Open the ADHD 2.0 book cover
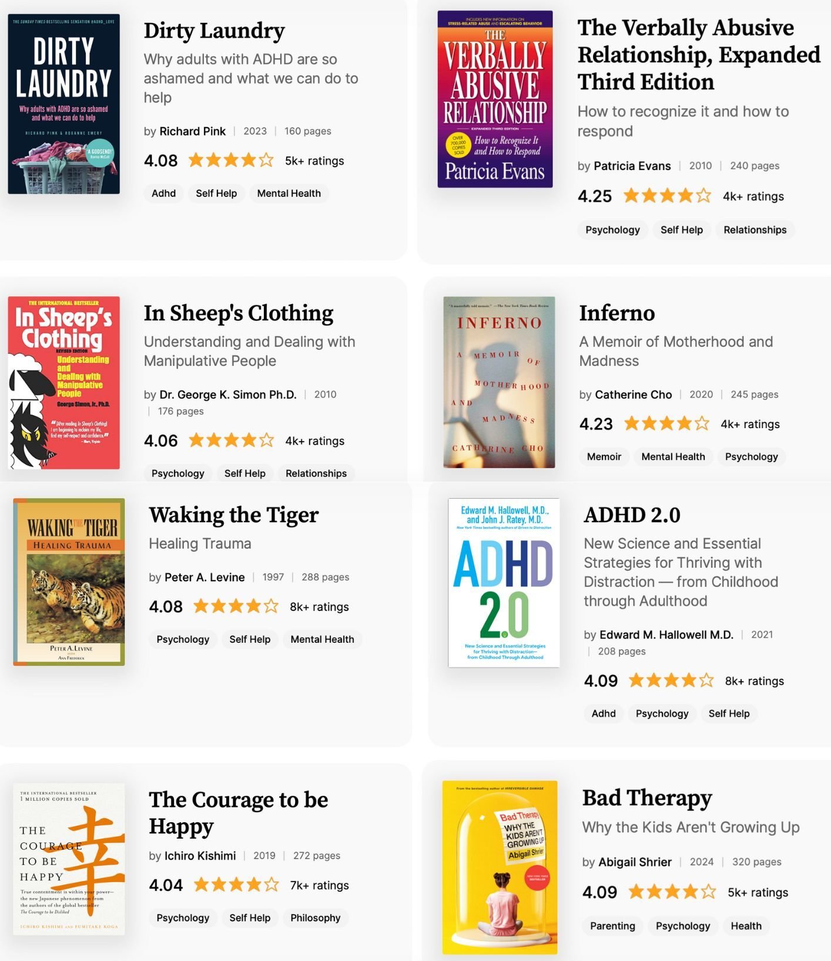This screenshot has width=831, height=961. tap(504, 583)
